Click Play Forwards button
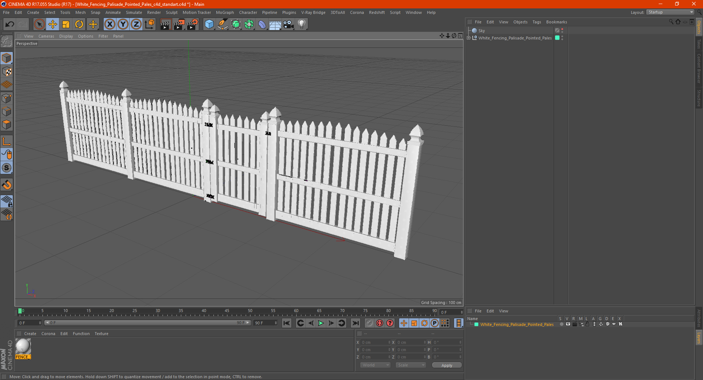Screen dimensions: 703x380 (x=321, y=323)
